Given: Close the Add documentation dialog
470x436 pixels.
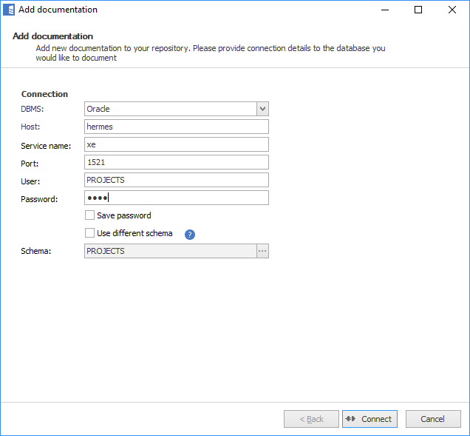Looking at the screenshot, I should point(452,10).
